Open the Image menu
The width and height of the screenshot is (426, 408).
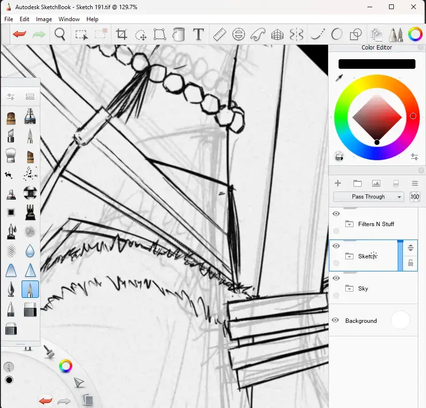[x=44, y=19]
